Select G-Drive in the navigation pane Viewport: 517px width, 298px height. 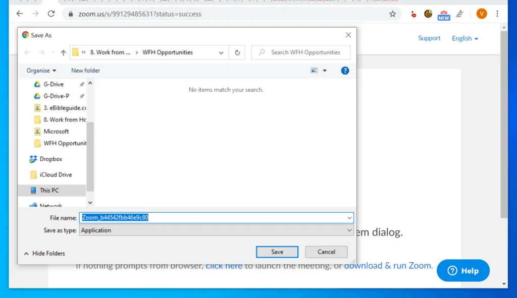tap(53, 84)
